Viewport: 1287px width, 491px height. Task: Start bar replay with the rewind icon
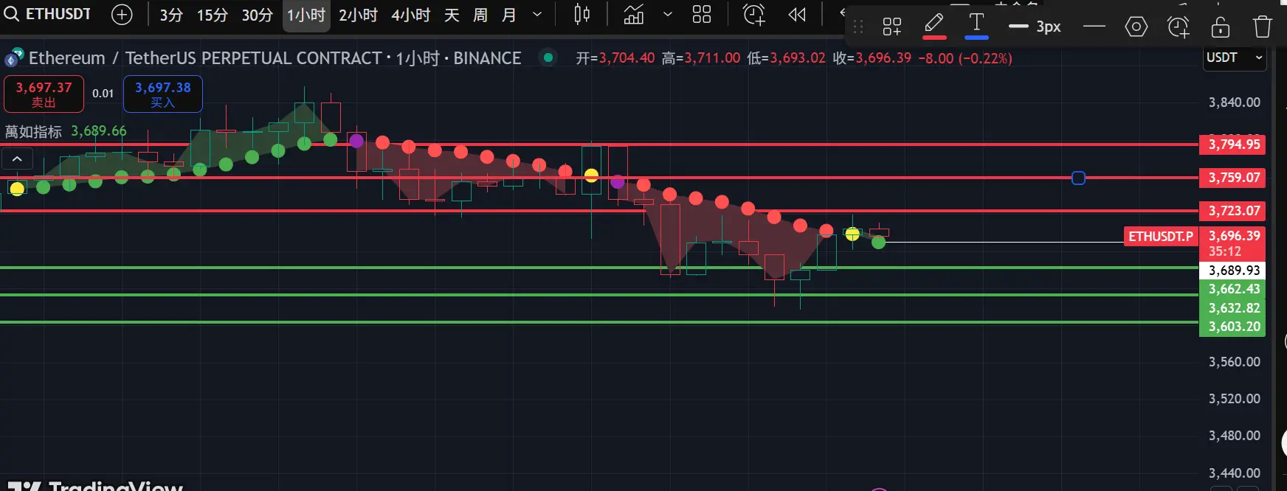point(797,14)
